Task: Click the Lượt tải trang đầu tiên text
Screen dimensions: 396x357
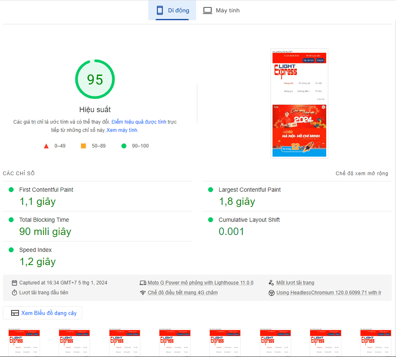Action: [44, 293]
